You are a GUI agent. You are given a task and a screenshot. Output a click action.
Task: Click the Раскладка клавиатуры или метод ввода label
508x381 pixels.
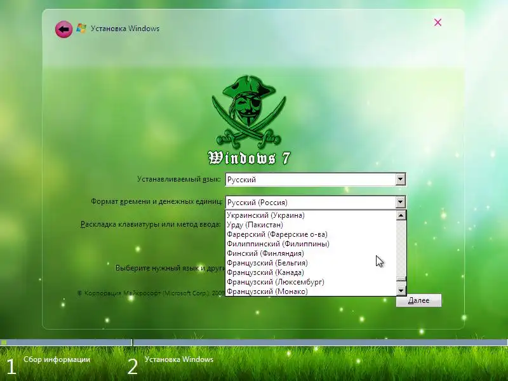click(150, 224)
